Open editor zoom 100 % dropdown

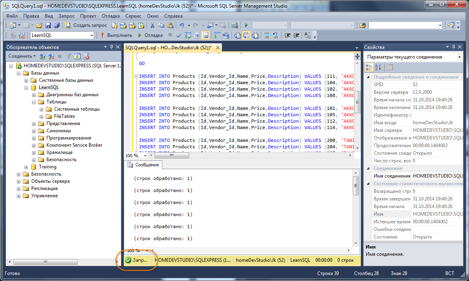145,156
